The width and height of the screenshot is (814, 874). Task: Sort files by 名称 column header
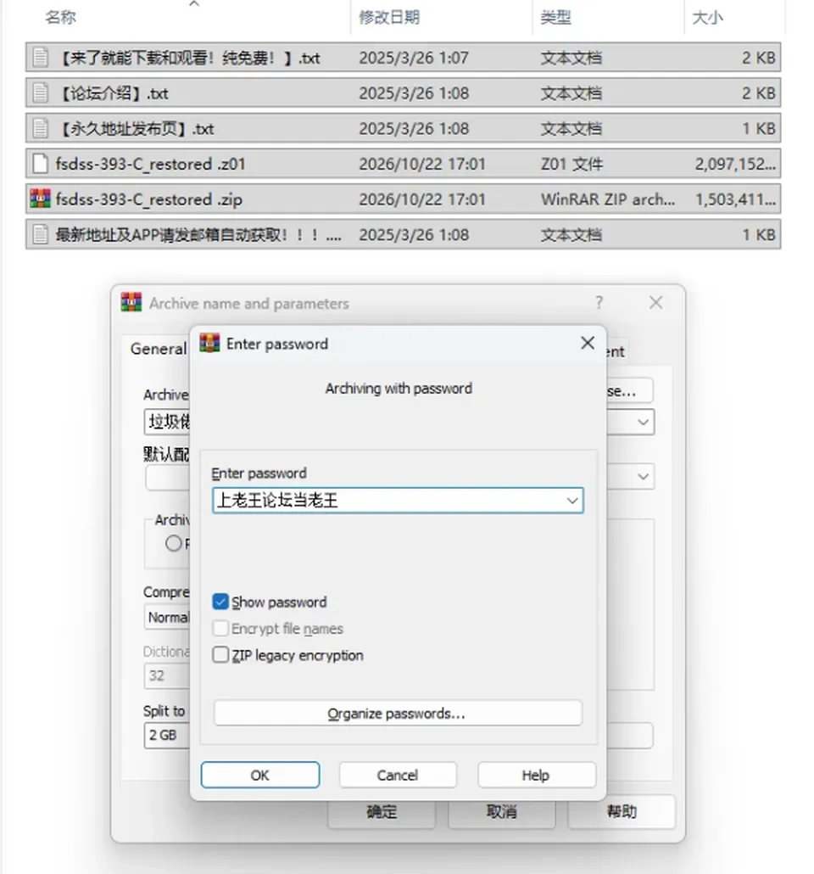coord(60,17)
